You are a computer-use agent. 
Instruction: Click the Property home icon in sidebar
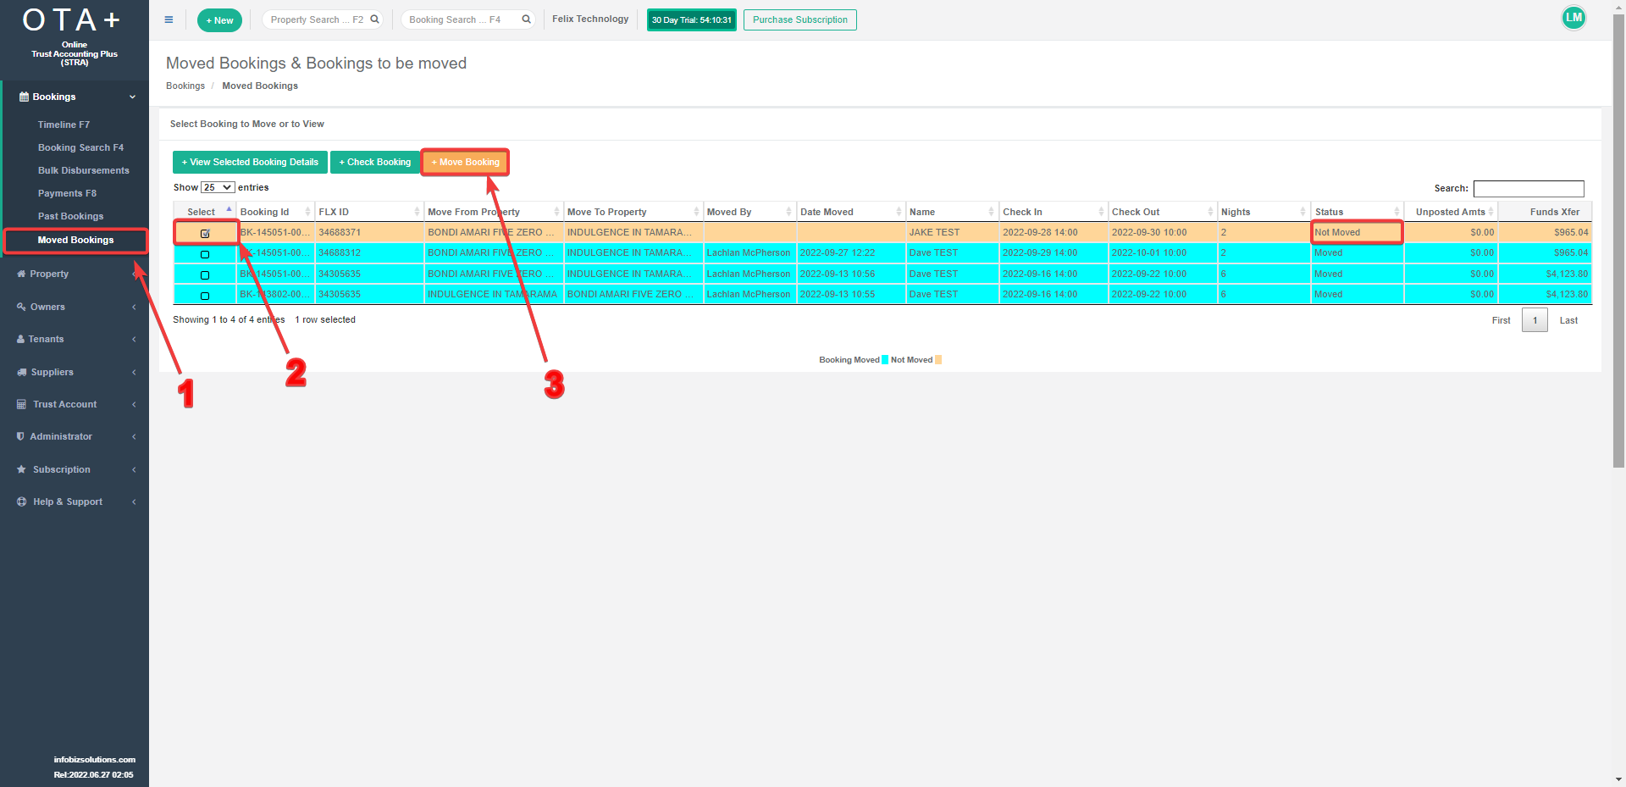pos(21,274)
